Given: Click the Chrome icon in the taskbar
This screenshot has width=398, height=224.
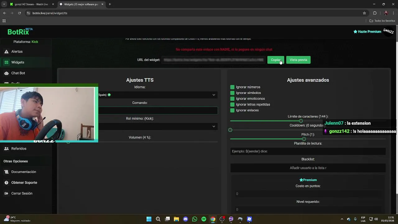Looking at the screenshot, I should (x=213, y=219).
